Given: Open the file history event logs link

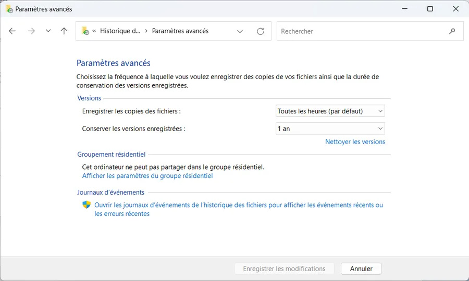Looking at the screenshot, I should pos(239,209).
